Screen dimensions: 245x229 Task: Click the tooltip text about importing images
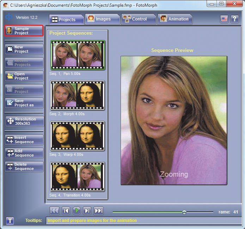coord(92,221)
